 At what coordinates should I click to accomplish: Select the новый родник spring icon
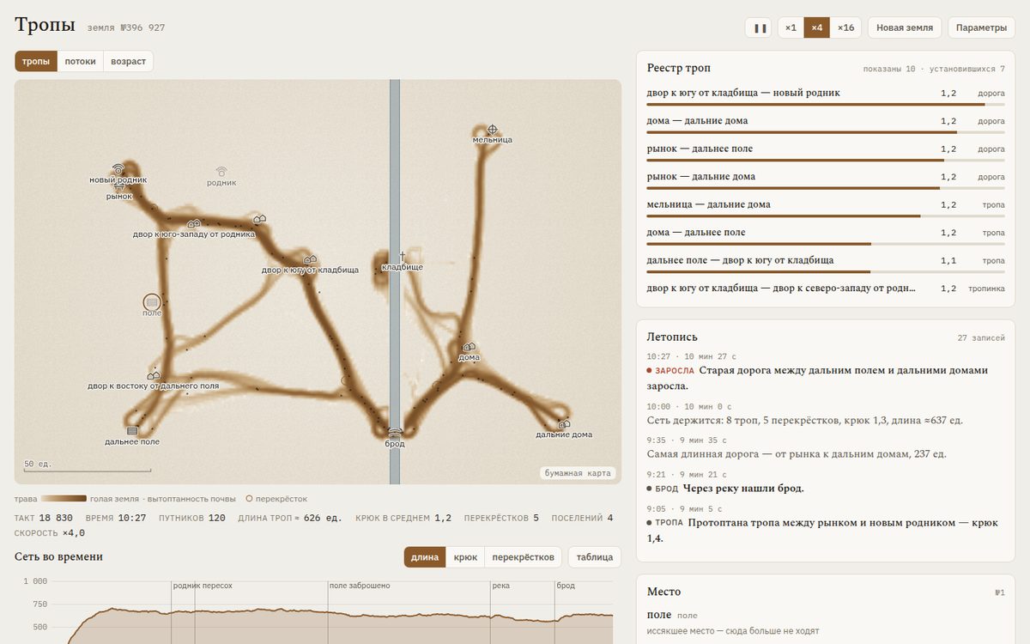[x=118, y=169]
